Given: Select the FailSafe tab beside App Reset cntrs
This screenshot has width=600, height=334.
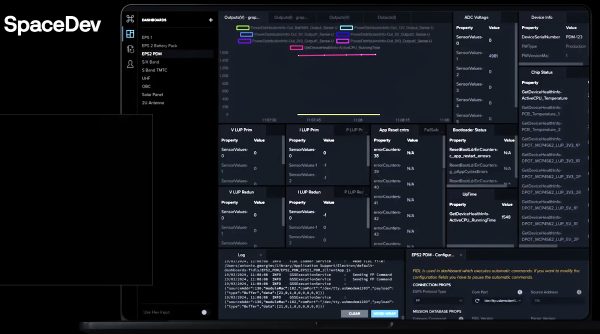Looking at the screenshot, I should pos(431,130).
